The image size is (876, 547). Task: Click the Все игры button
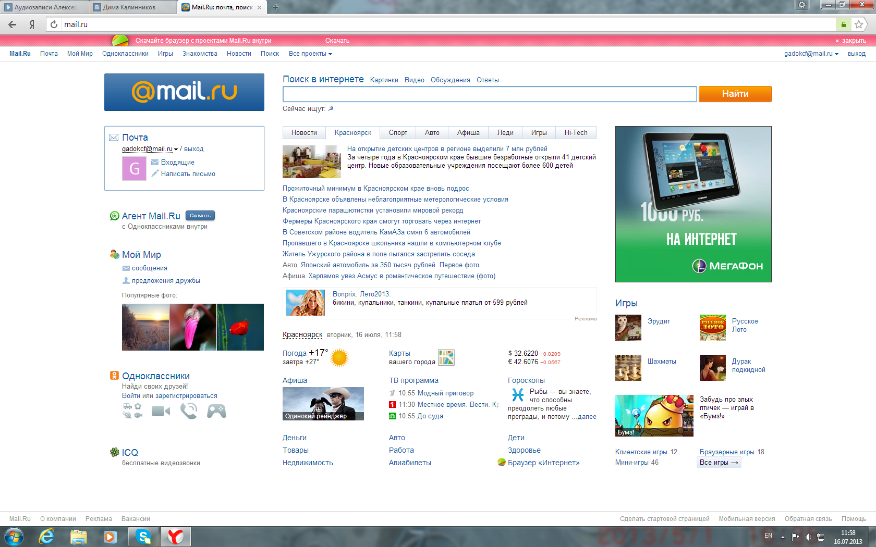[719, 463]
